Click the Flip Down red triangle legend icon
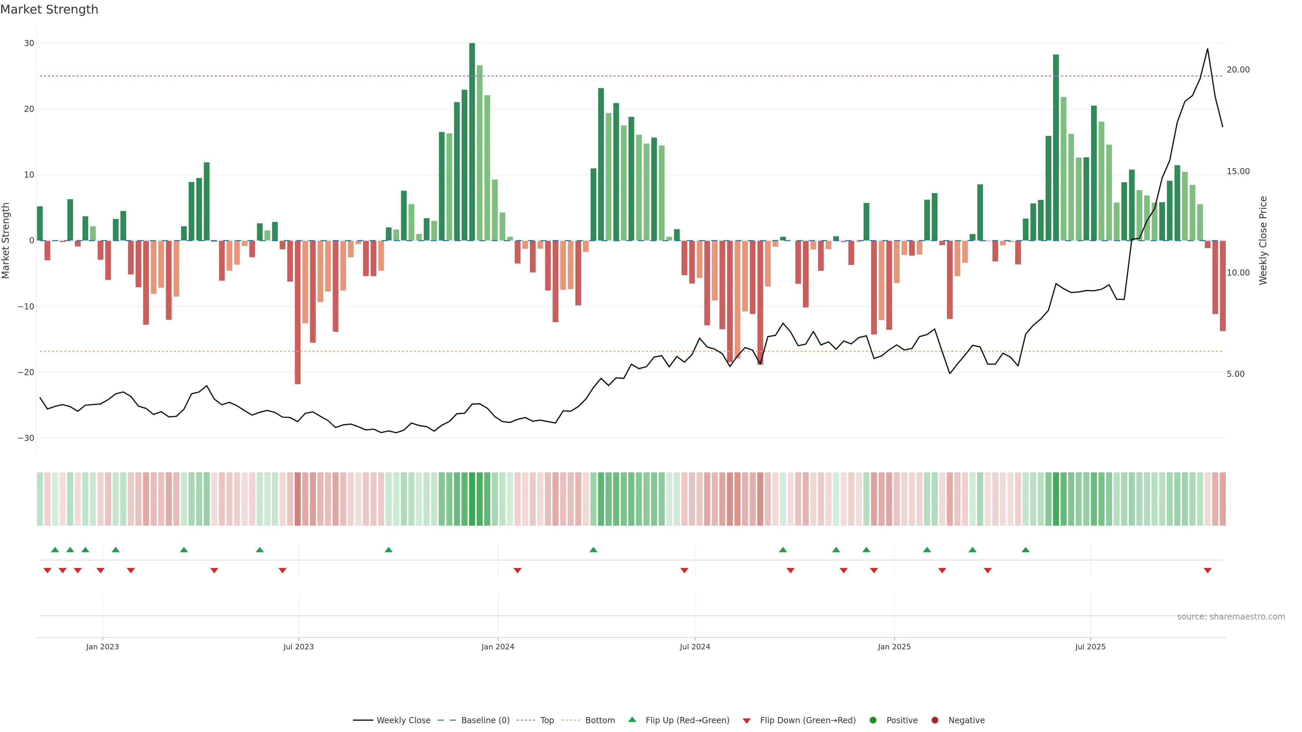1302x732 pixels. pos(746,721)
